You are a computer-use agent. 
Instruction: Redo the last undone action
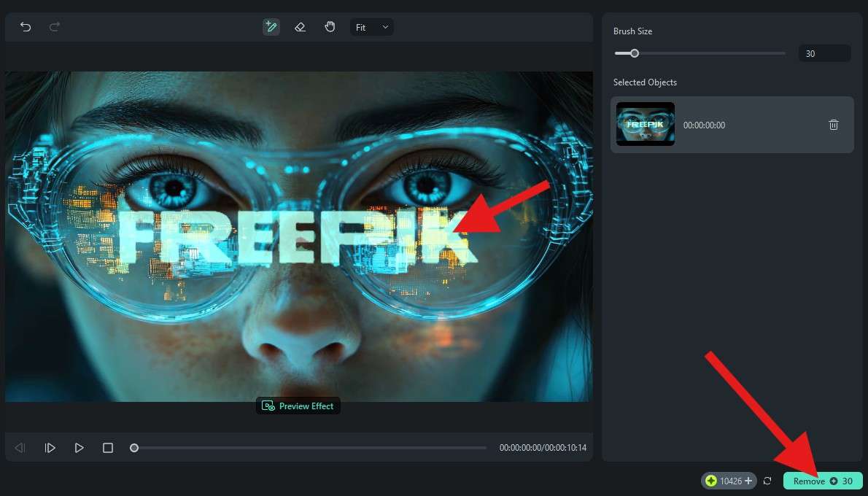click(x=54, y=26)
